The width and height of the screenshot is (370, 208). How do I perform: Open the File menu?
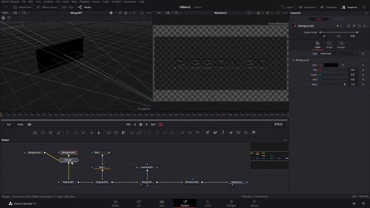(24, 2)
